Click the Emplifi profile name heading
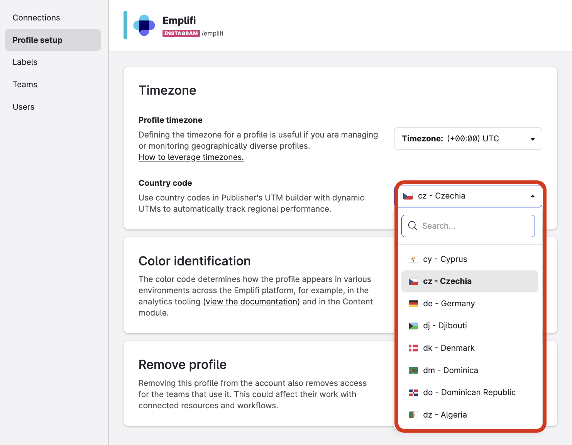This screenshot has width=572, height=445. pos(179,20)
